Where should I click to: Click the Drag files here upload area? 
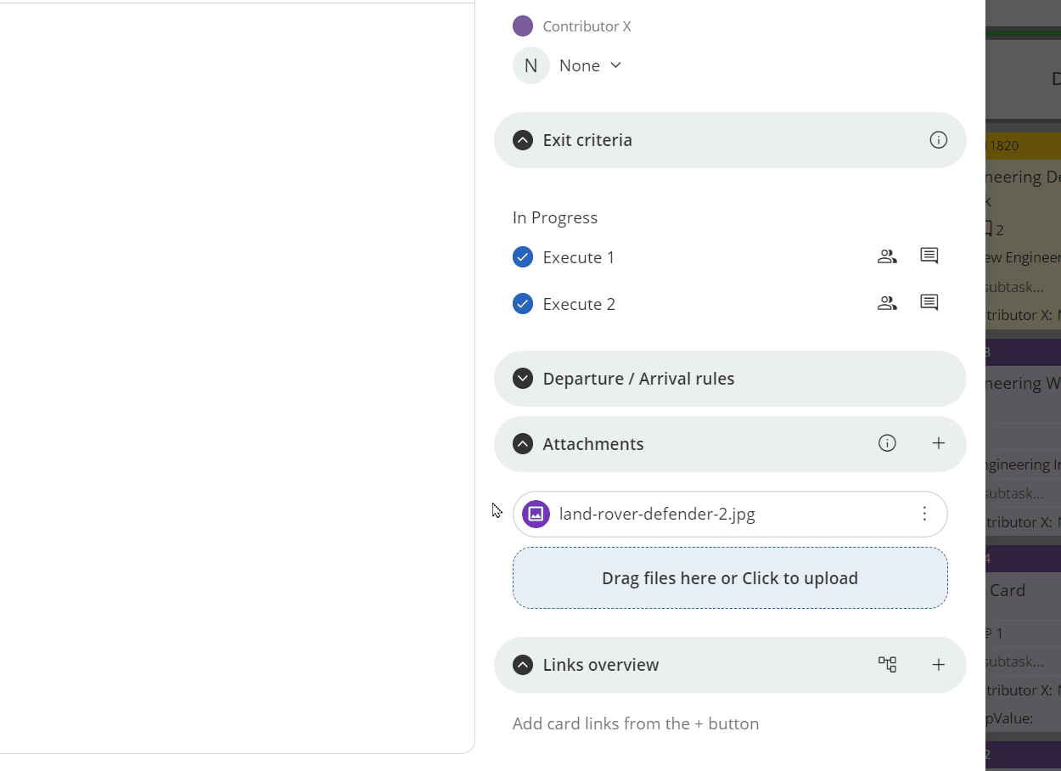click(730, 578)
